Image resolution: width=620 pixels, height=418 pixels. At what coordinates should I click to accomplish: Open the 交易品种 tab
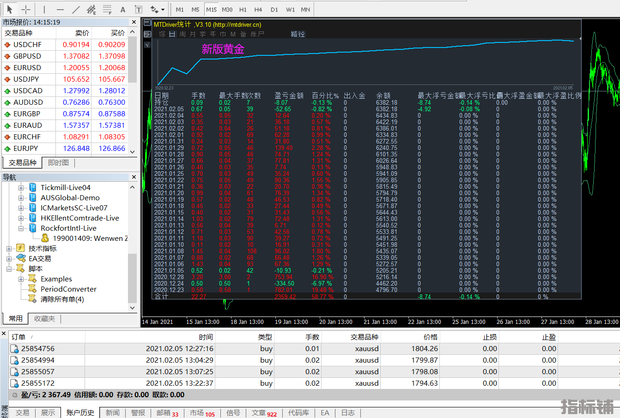point(22,163)
